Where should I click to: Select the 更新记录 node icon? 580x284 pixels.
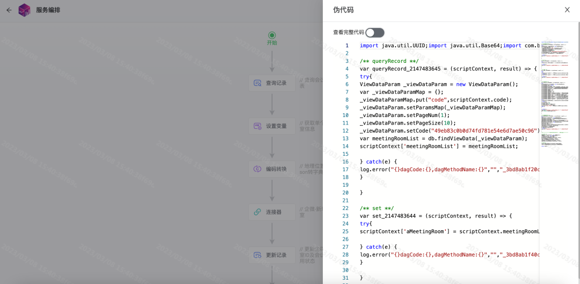point(257,255)
